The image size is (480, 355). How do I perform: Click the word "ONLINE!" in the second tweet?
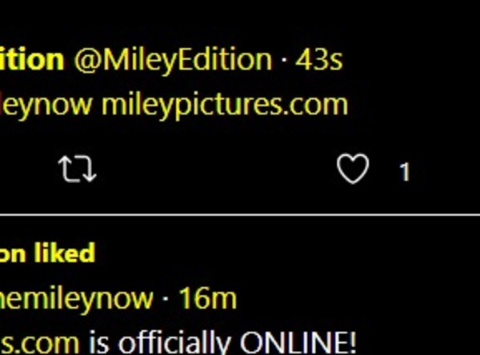298,342
